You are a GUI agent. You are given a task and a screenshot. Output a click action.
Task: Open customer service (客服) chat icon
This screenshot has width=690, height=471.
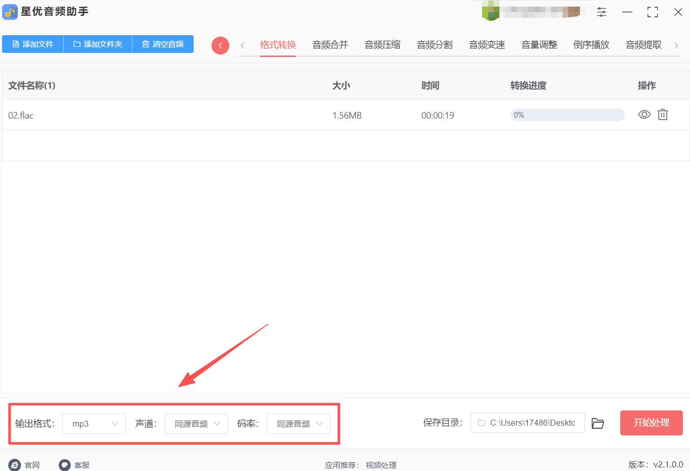pyautogui.click(x=65, y=465)
